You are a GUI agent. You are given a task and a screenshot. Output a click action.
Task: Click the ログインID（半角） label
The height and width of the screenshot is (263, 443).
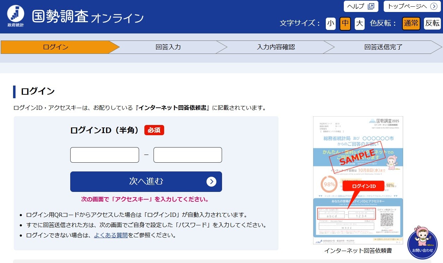pos(105,130)
